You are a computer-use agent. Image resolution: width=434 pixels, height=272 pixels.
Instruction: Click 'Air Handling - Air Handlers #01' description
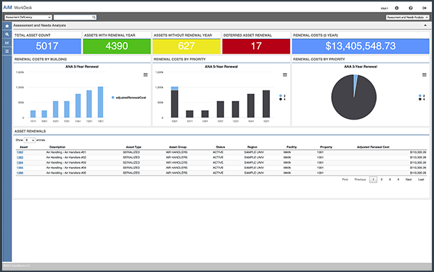point(66,152)
